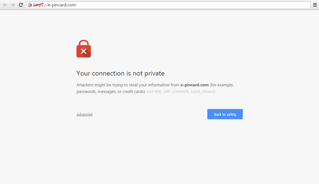Screen dimensions: 319x184
Task: Go back with the back arrow
Action: point(5,5)
